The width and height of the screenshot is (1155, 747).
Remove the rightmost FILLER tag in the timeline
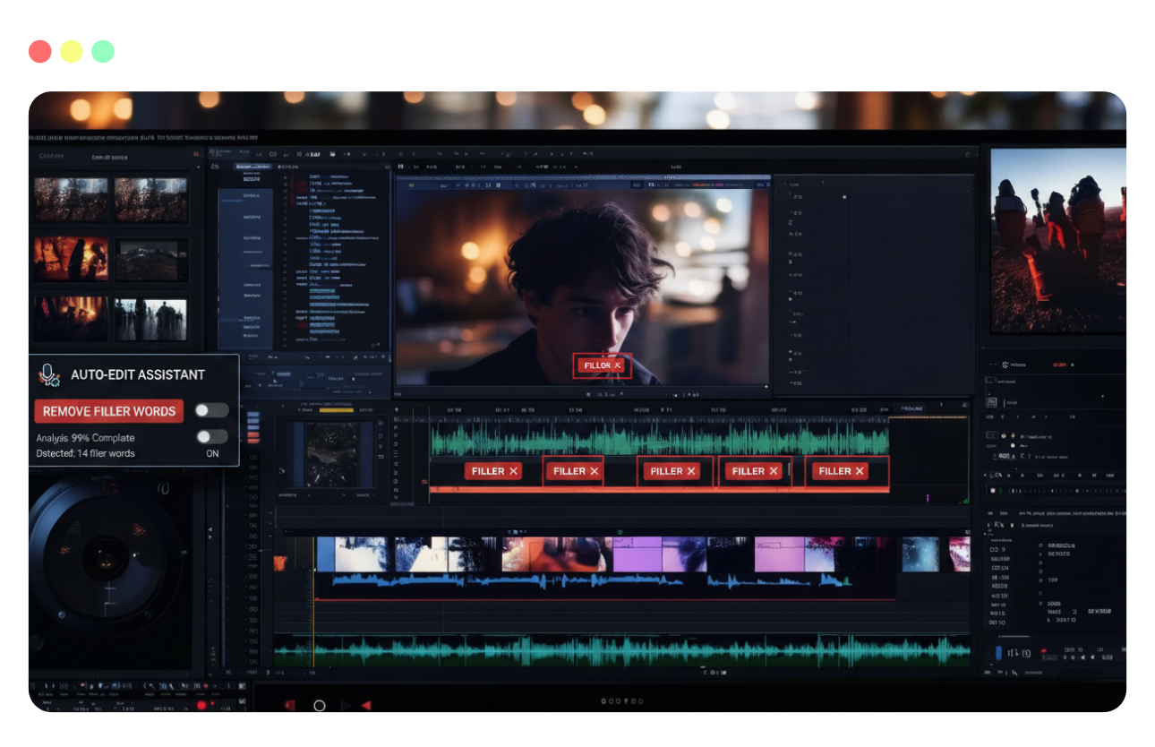coord(860,471)
